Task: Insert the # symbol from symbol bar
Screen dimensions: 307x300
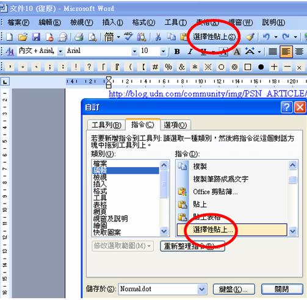Action: 155,67
